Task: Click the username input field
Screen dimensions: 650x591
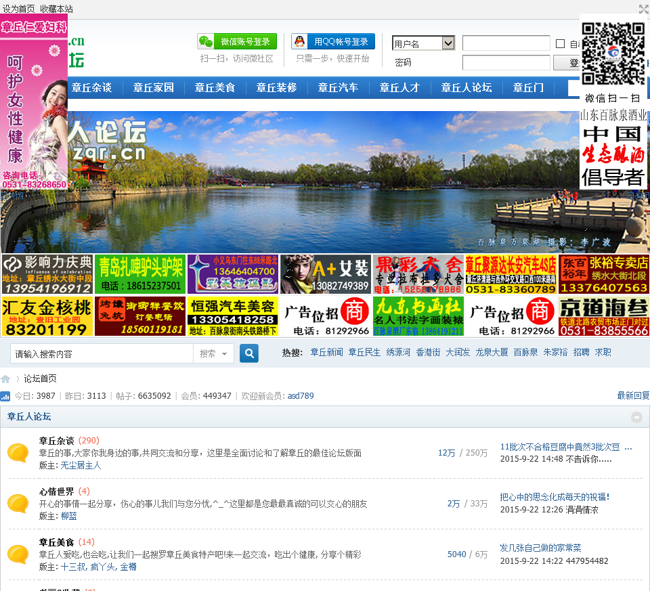Action: point(506,43)
